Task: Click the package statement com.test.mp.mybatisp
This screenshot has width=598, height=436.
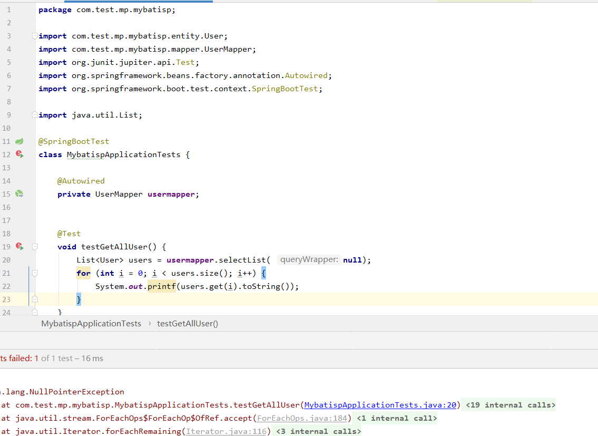Action: click(x=107, y=10)
